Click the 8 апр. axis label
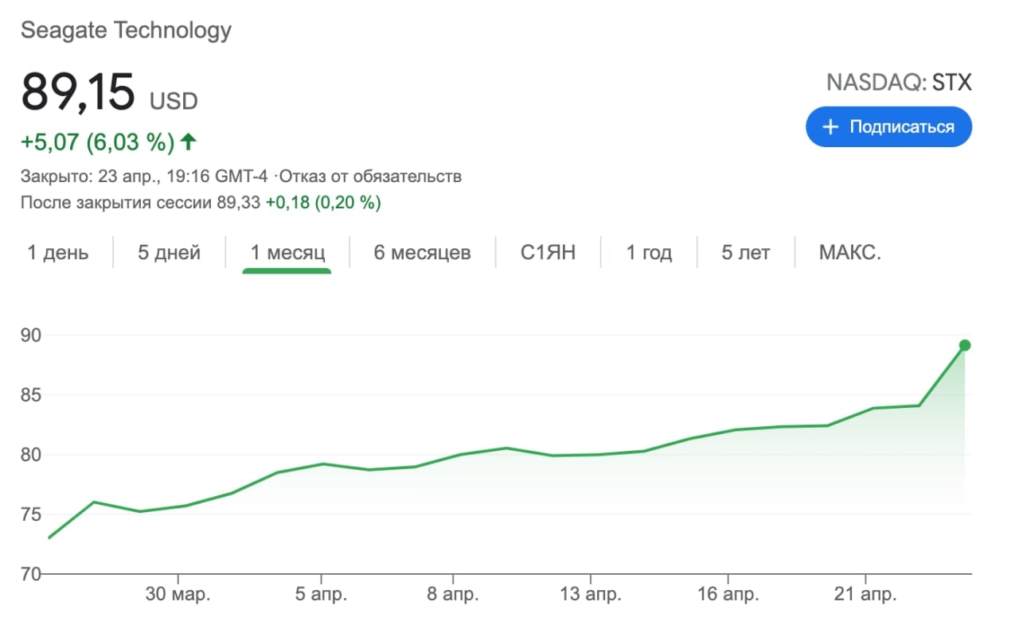This screenshot has width=1019, height=625. [x=452, y=594]
